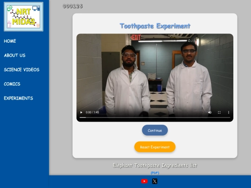Play the Toothpaste Experiment video
Viewport: 251px width, 188px height.
click(x=81, y=112)
